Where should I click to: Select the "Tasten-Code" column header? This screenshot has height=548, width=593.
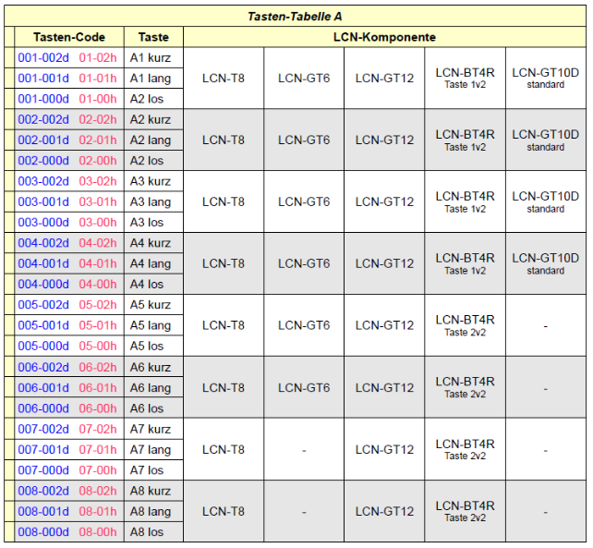tap(69, 37)
